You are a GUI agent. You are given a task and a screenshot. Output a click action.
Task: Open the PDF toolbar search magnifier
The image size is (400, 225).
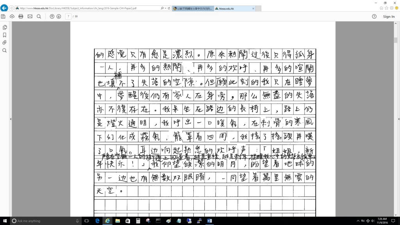pos(39,16)
